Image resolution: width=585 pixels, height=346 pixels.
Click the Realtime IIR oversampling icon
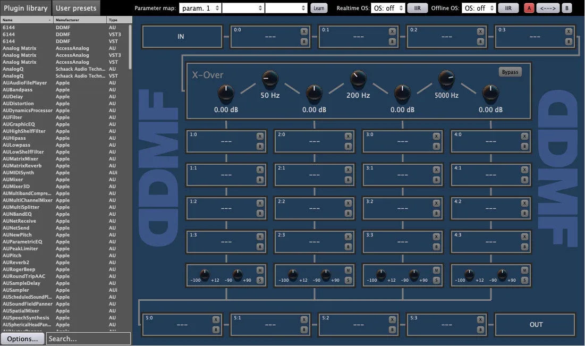pyautogui.click(x=417, y=8)
